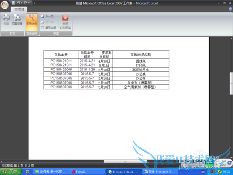
Task: Click the scroll left arrow of preview
Action: [1, 161]
